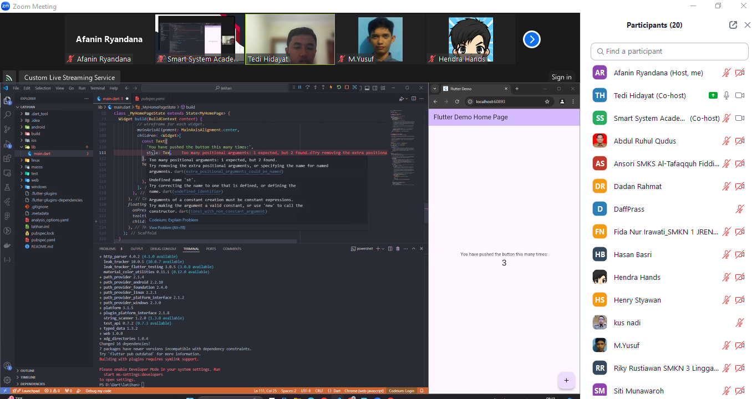Image resolution: width=752 pixels, height=399 pixels.
Task: Open the VS Code Terminal menu
Action: click(x=98, y=88)
